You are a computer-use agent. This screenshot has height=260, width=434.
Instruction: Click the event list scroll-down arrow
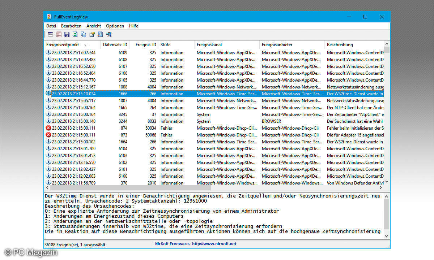pyautogui.click(x=387, y=182)
